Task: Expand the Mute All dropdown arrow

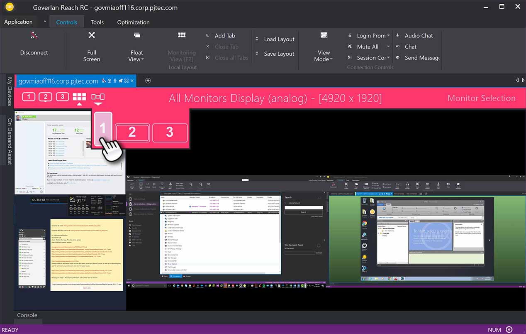Action: 389,47
